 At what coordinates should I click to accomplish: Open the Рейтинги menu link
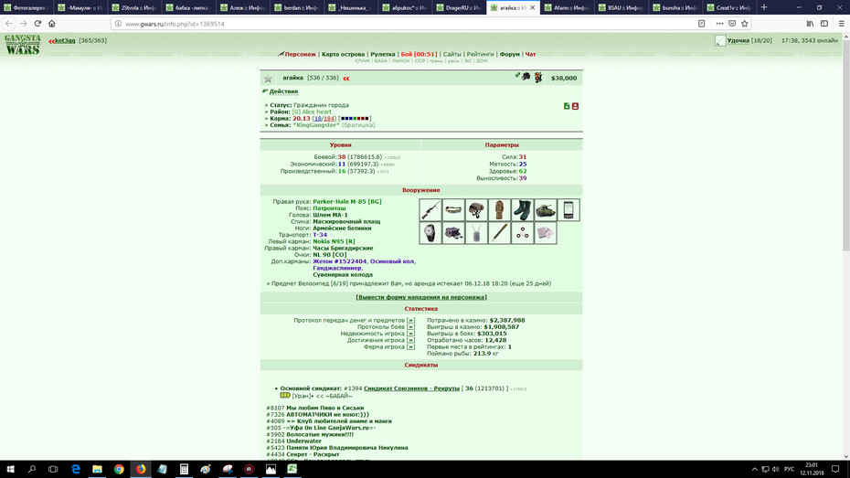coord(480,54)
